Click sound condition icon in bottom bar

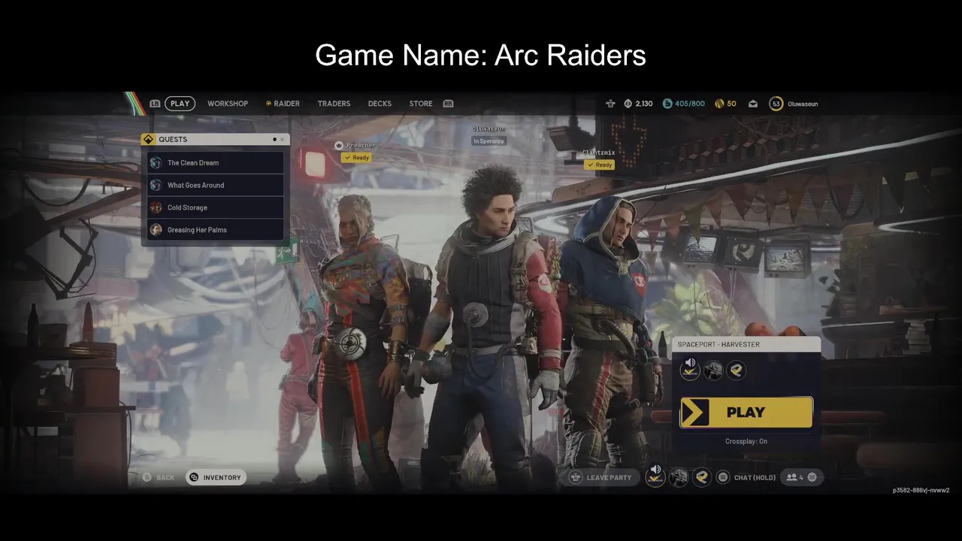655,476
